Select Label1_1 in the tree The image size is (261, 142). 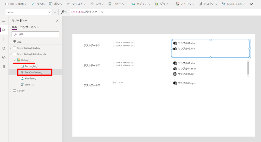(x=29, y=85)
